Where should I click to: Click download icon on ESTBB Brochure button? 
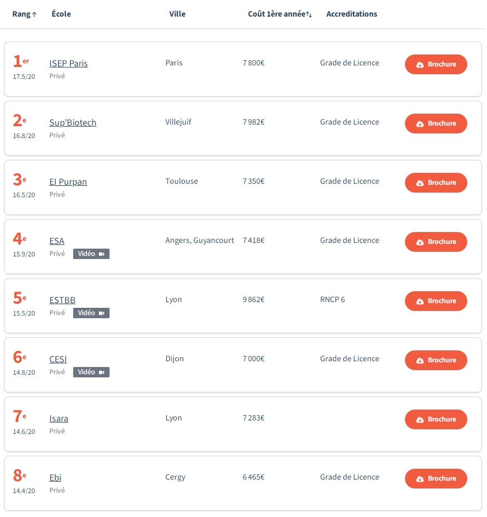pos(420,302)
